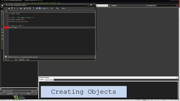180x101 pixels.
Task: Click the cut scissors icon
Action: pyautogui.click(x=24, y=8)
